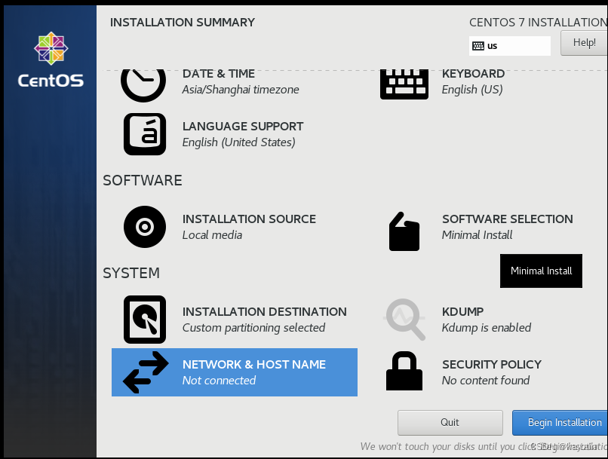Click 'No content found' security status
This screenshot has height=459, width=608.
point(486,381)
